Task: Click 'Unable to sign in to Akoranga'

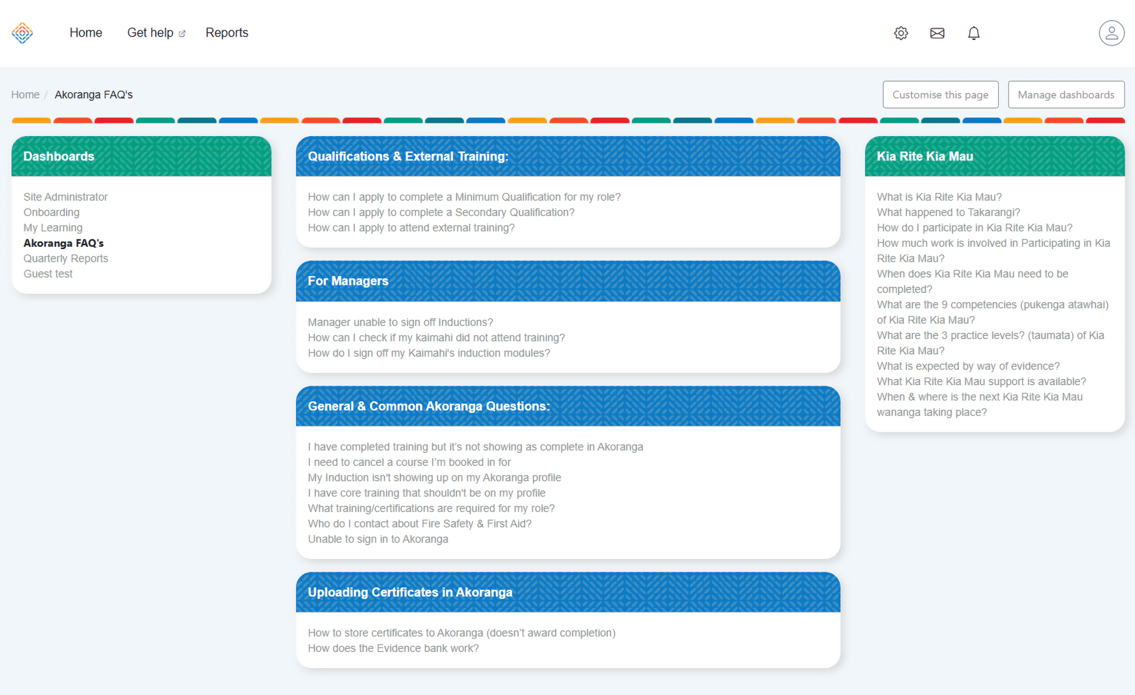Action: pos(378,539)
